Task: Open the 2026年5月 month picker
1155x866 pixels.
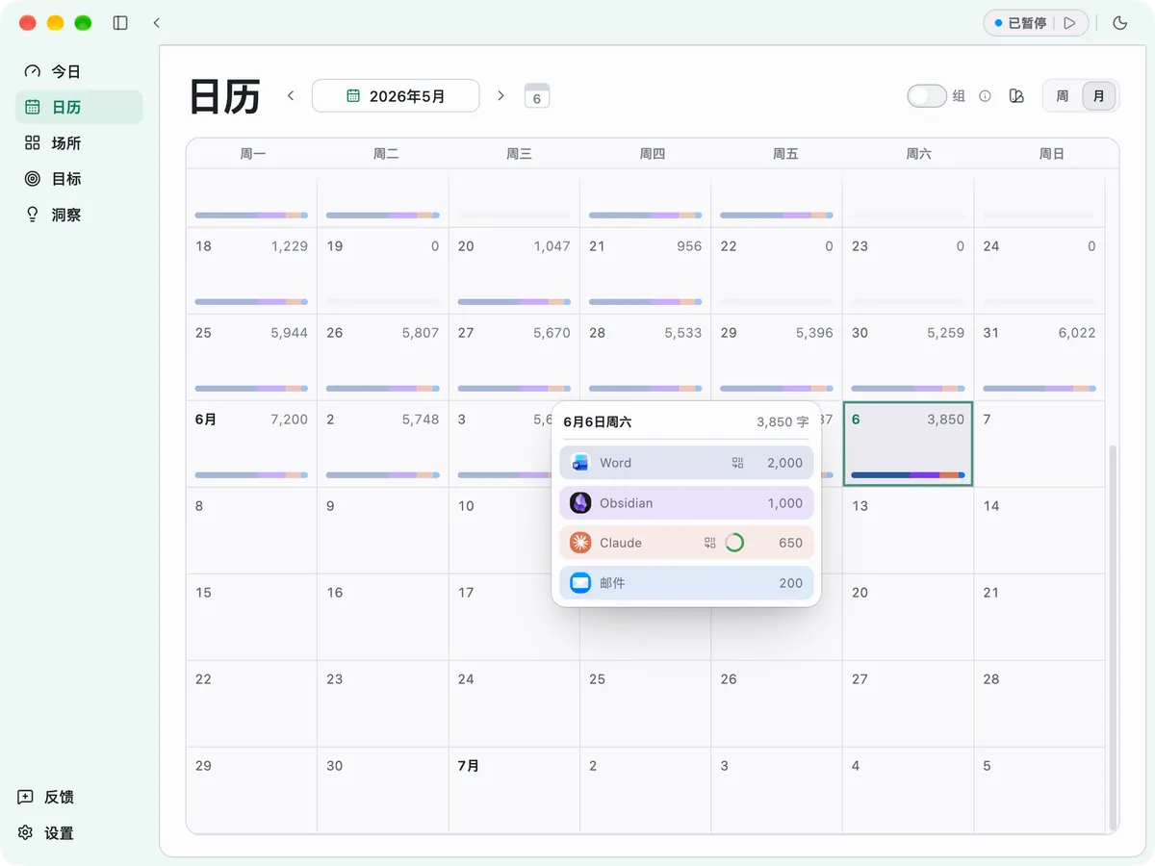Action: 396,95
